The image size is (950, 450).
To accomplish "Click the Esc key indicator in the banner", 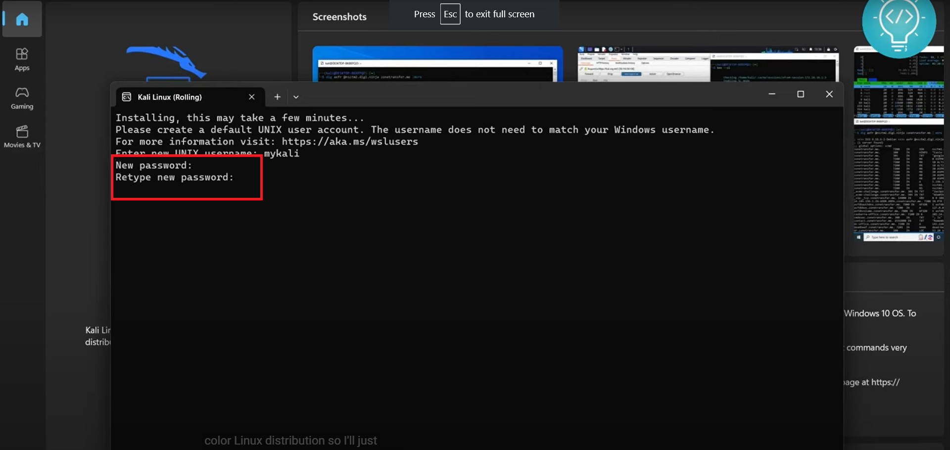I will click(x=450, y=14).
